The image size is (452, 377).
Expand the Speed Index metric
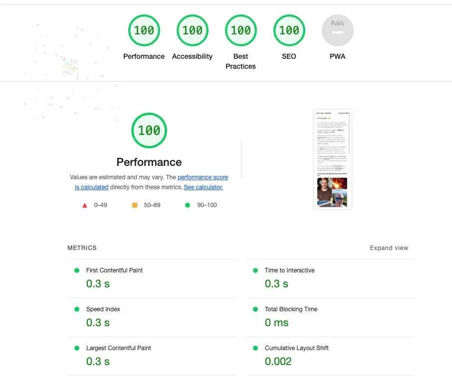tap(103, 309)
